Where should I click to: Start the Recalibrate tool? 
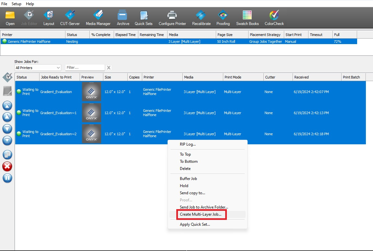point(201,18)
